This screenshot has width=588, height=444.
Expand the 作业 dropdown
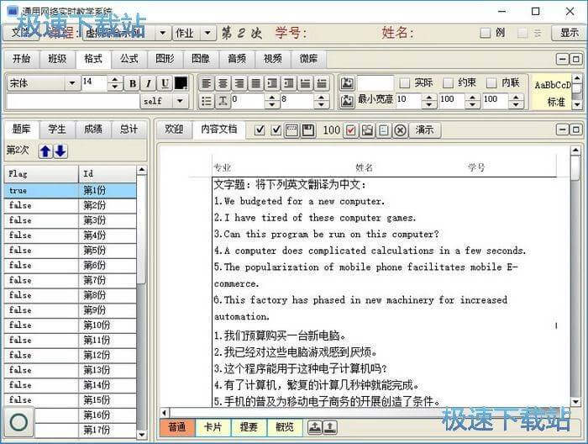(x=208, y=33)
